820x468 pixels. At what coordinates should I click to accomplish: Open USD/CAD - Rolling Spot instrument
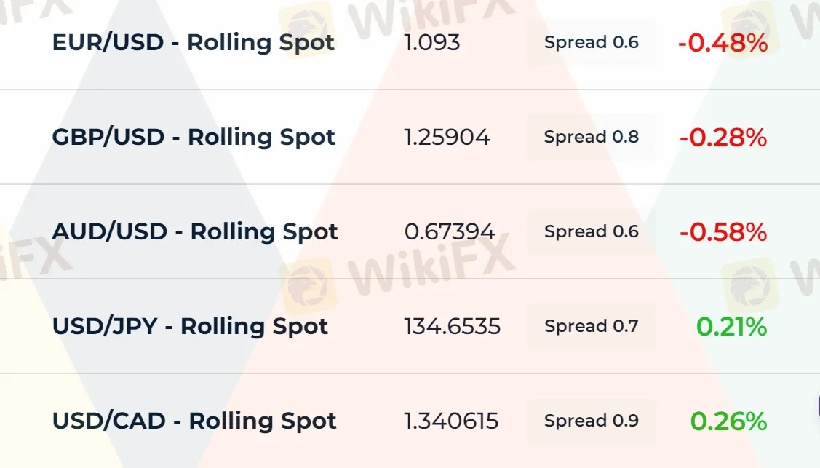point(194,421)
